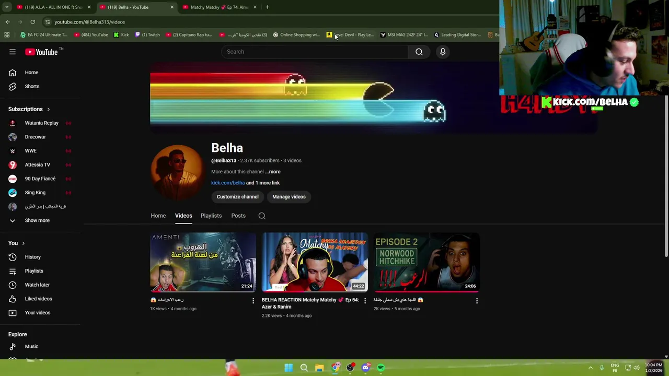Image resolution: width=669 pixels, height=376 pixels.
Task: Open options menu for Norwood Hitchhike video
Action: (477, 301)
